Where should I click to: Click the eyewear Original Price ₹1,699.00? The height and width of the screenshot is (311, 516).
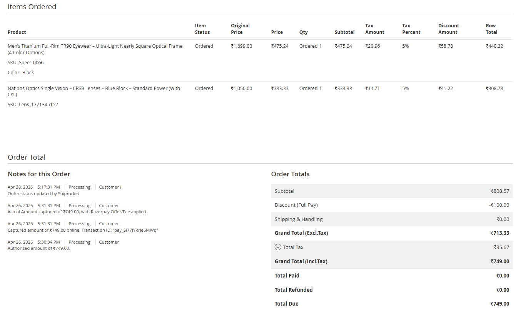click(x=241, y=46)
